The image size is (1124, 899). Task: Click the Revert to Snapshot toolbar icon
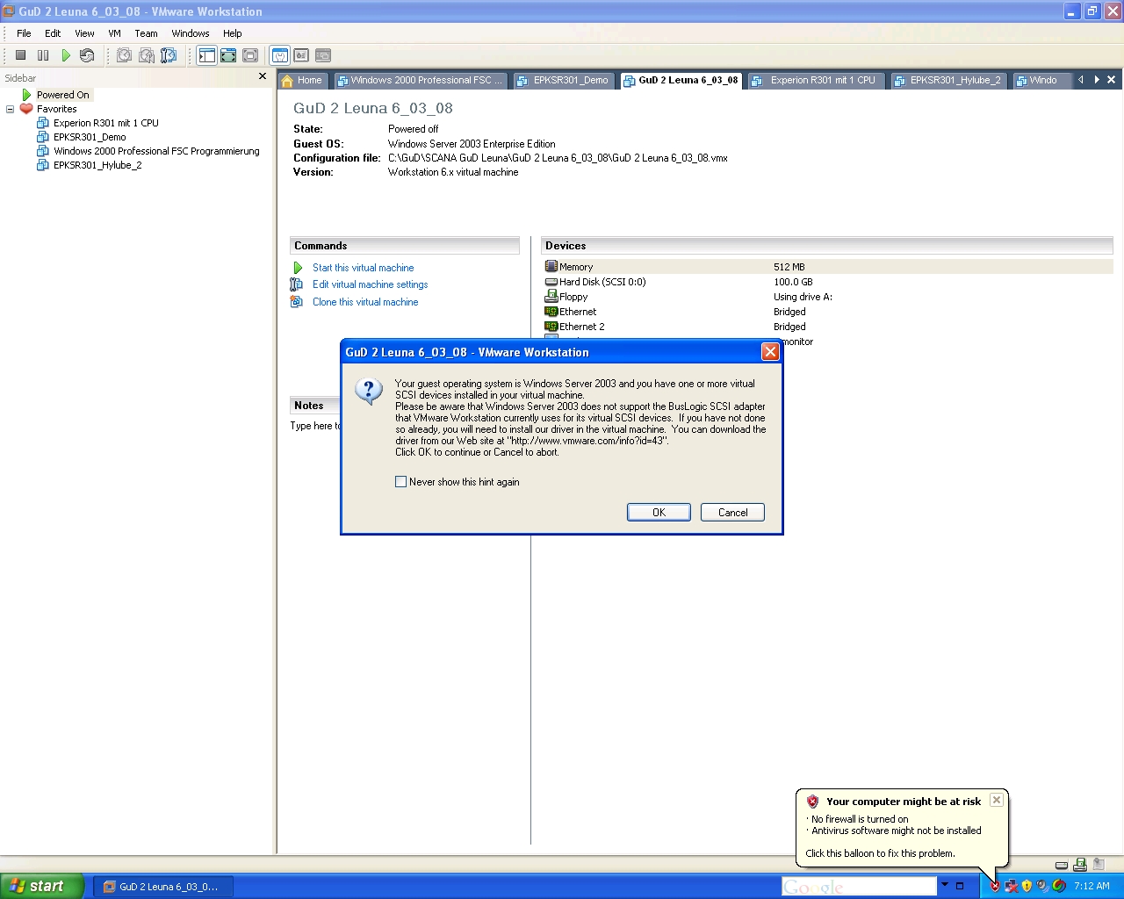[147, 55]
